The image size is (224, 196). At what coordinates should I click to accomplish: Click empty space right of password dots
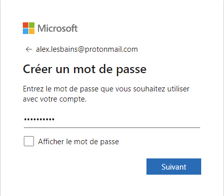(x=127, y=119)
